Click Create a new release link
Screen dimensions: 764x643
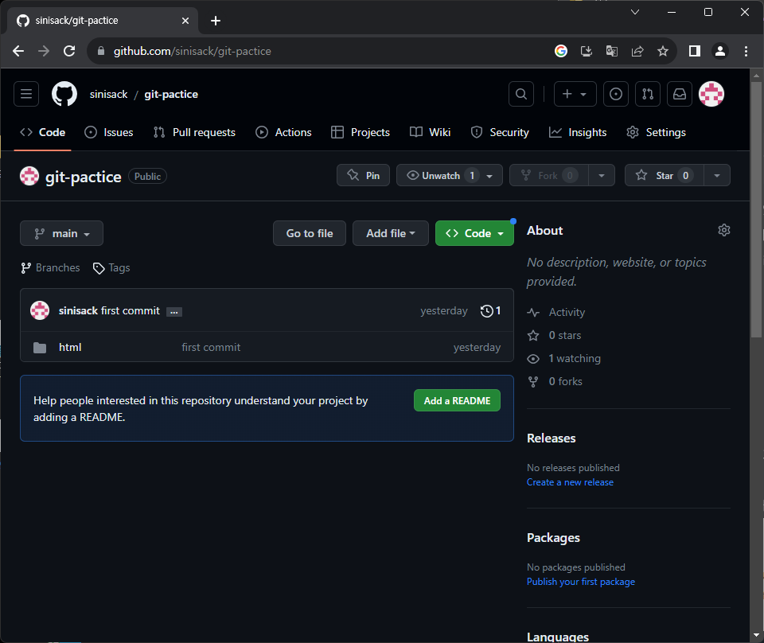(570, 482)
